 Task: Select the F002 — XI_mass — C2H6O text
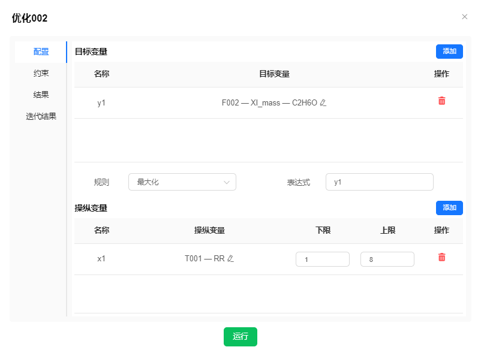coord(269,102)
